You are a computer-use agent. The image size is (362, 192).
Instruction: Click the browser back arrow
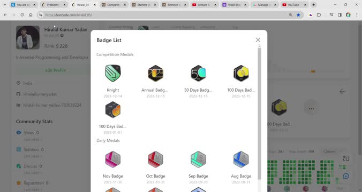pyautogui.click(x=5, y=15)
